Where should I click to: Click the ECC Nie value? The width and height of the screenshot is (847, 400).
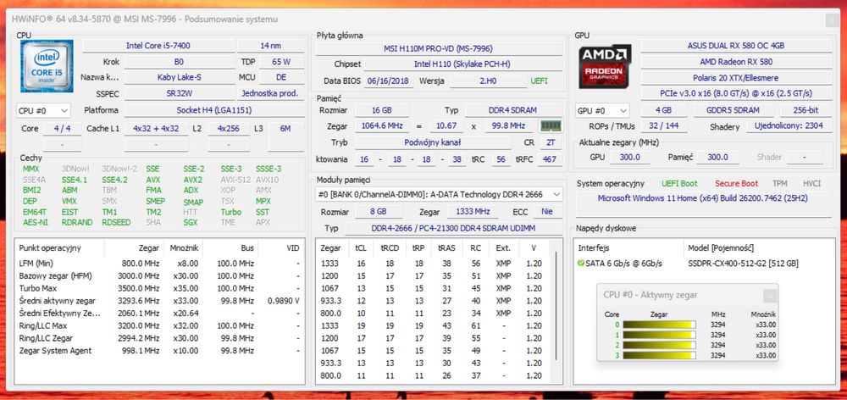[x=547, y=211]
